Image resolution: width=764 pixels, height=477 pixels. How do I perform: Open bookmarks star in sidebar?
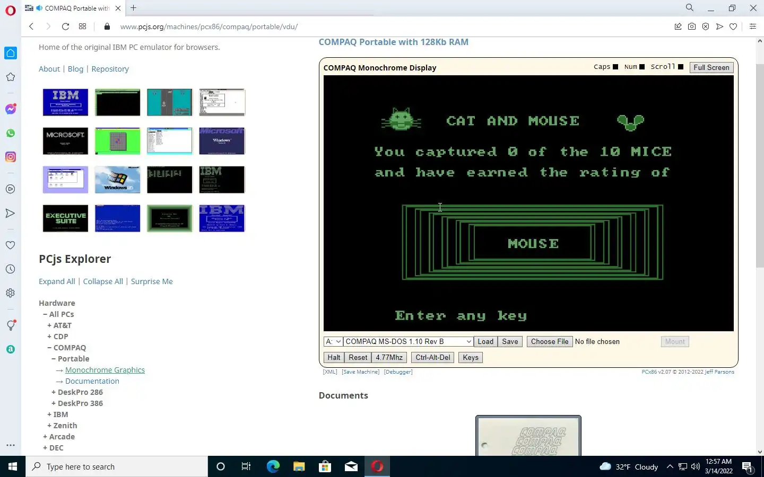click(11, 77)
